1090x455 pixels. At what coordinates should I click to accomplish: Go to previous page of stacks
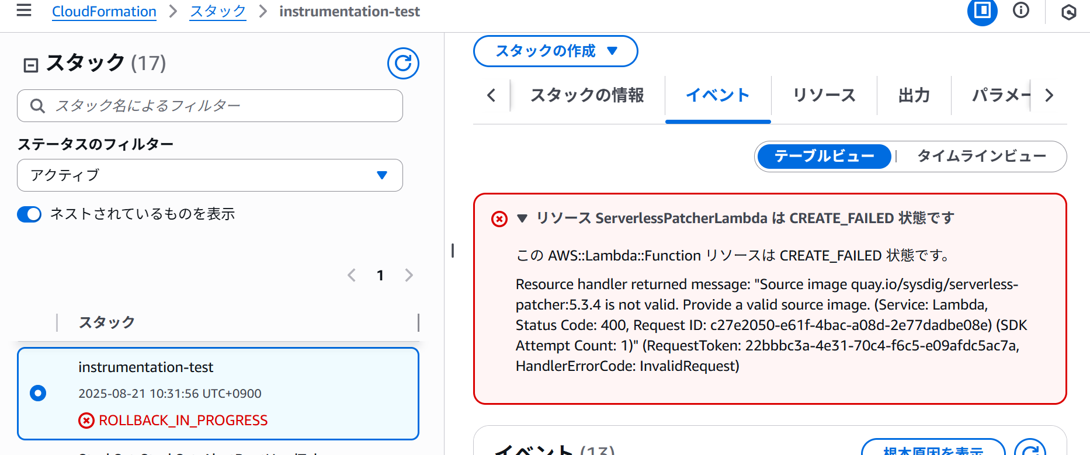point(352,275)
